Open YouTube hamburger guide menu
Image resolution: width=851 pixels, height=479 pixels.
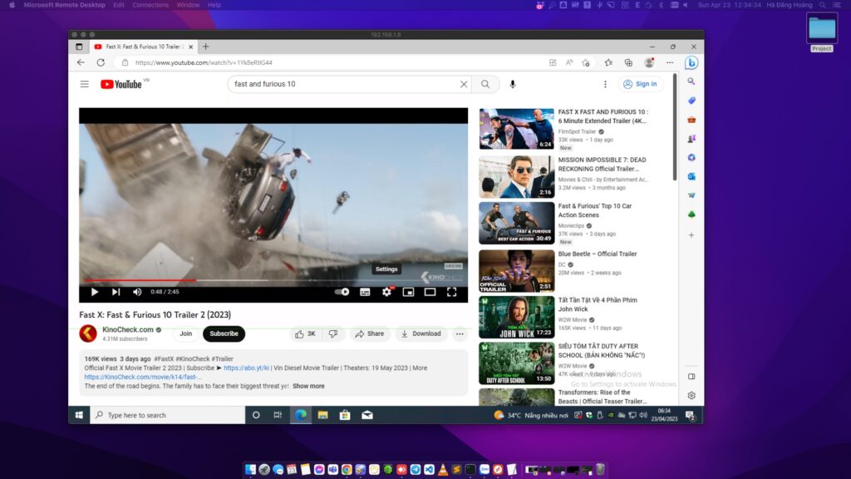tap(85, 84)
